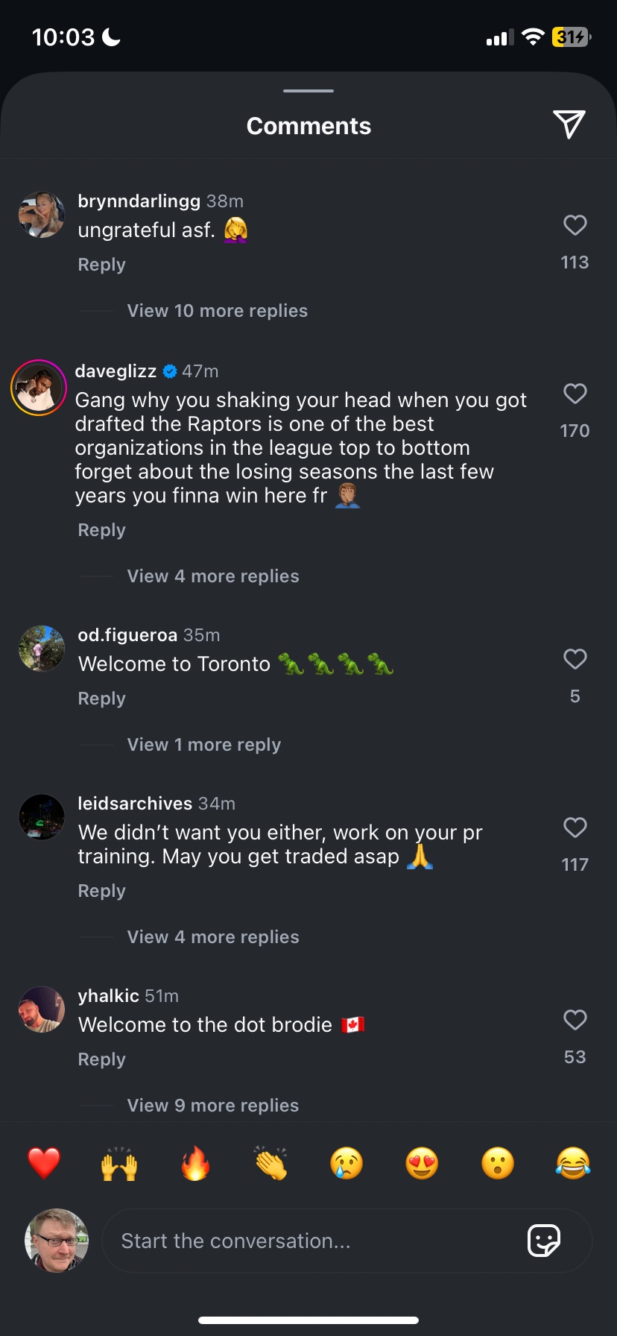This screenshot has width=617, height=1336.
Task: Expand 9 more replies under yhalkic
Action: click(x=213, y=1106)
